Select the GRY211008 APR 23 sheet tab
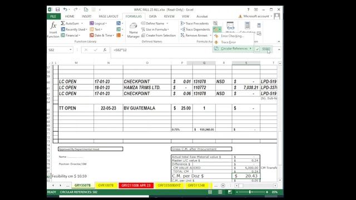 point(136,185)
